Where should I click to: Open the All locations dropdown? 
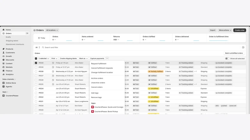click(x=52, y=30)
